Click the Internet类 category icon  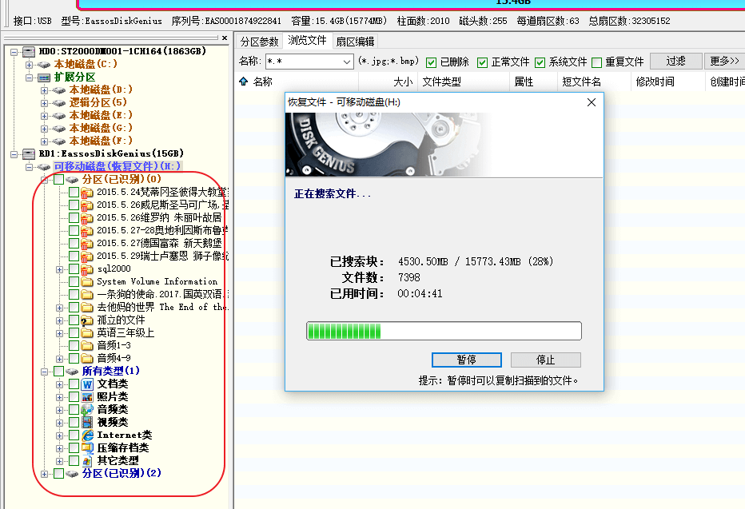[x=88, y=435]
